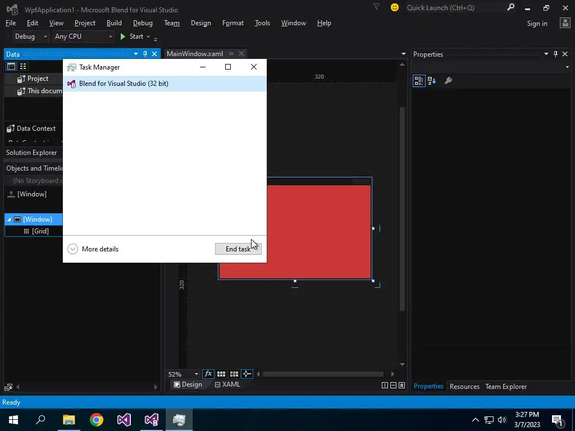
Task: Toggle auto-hide pin on Data panel
Action: point(145,54)
